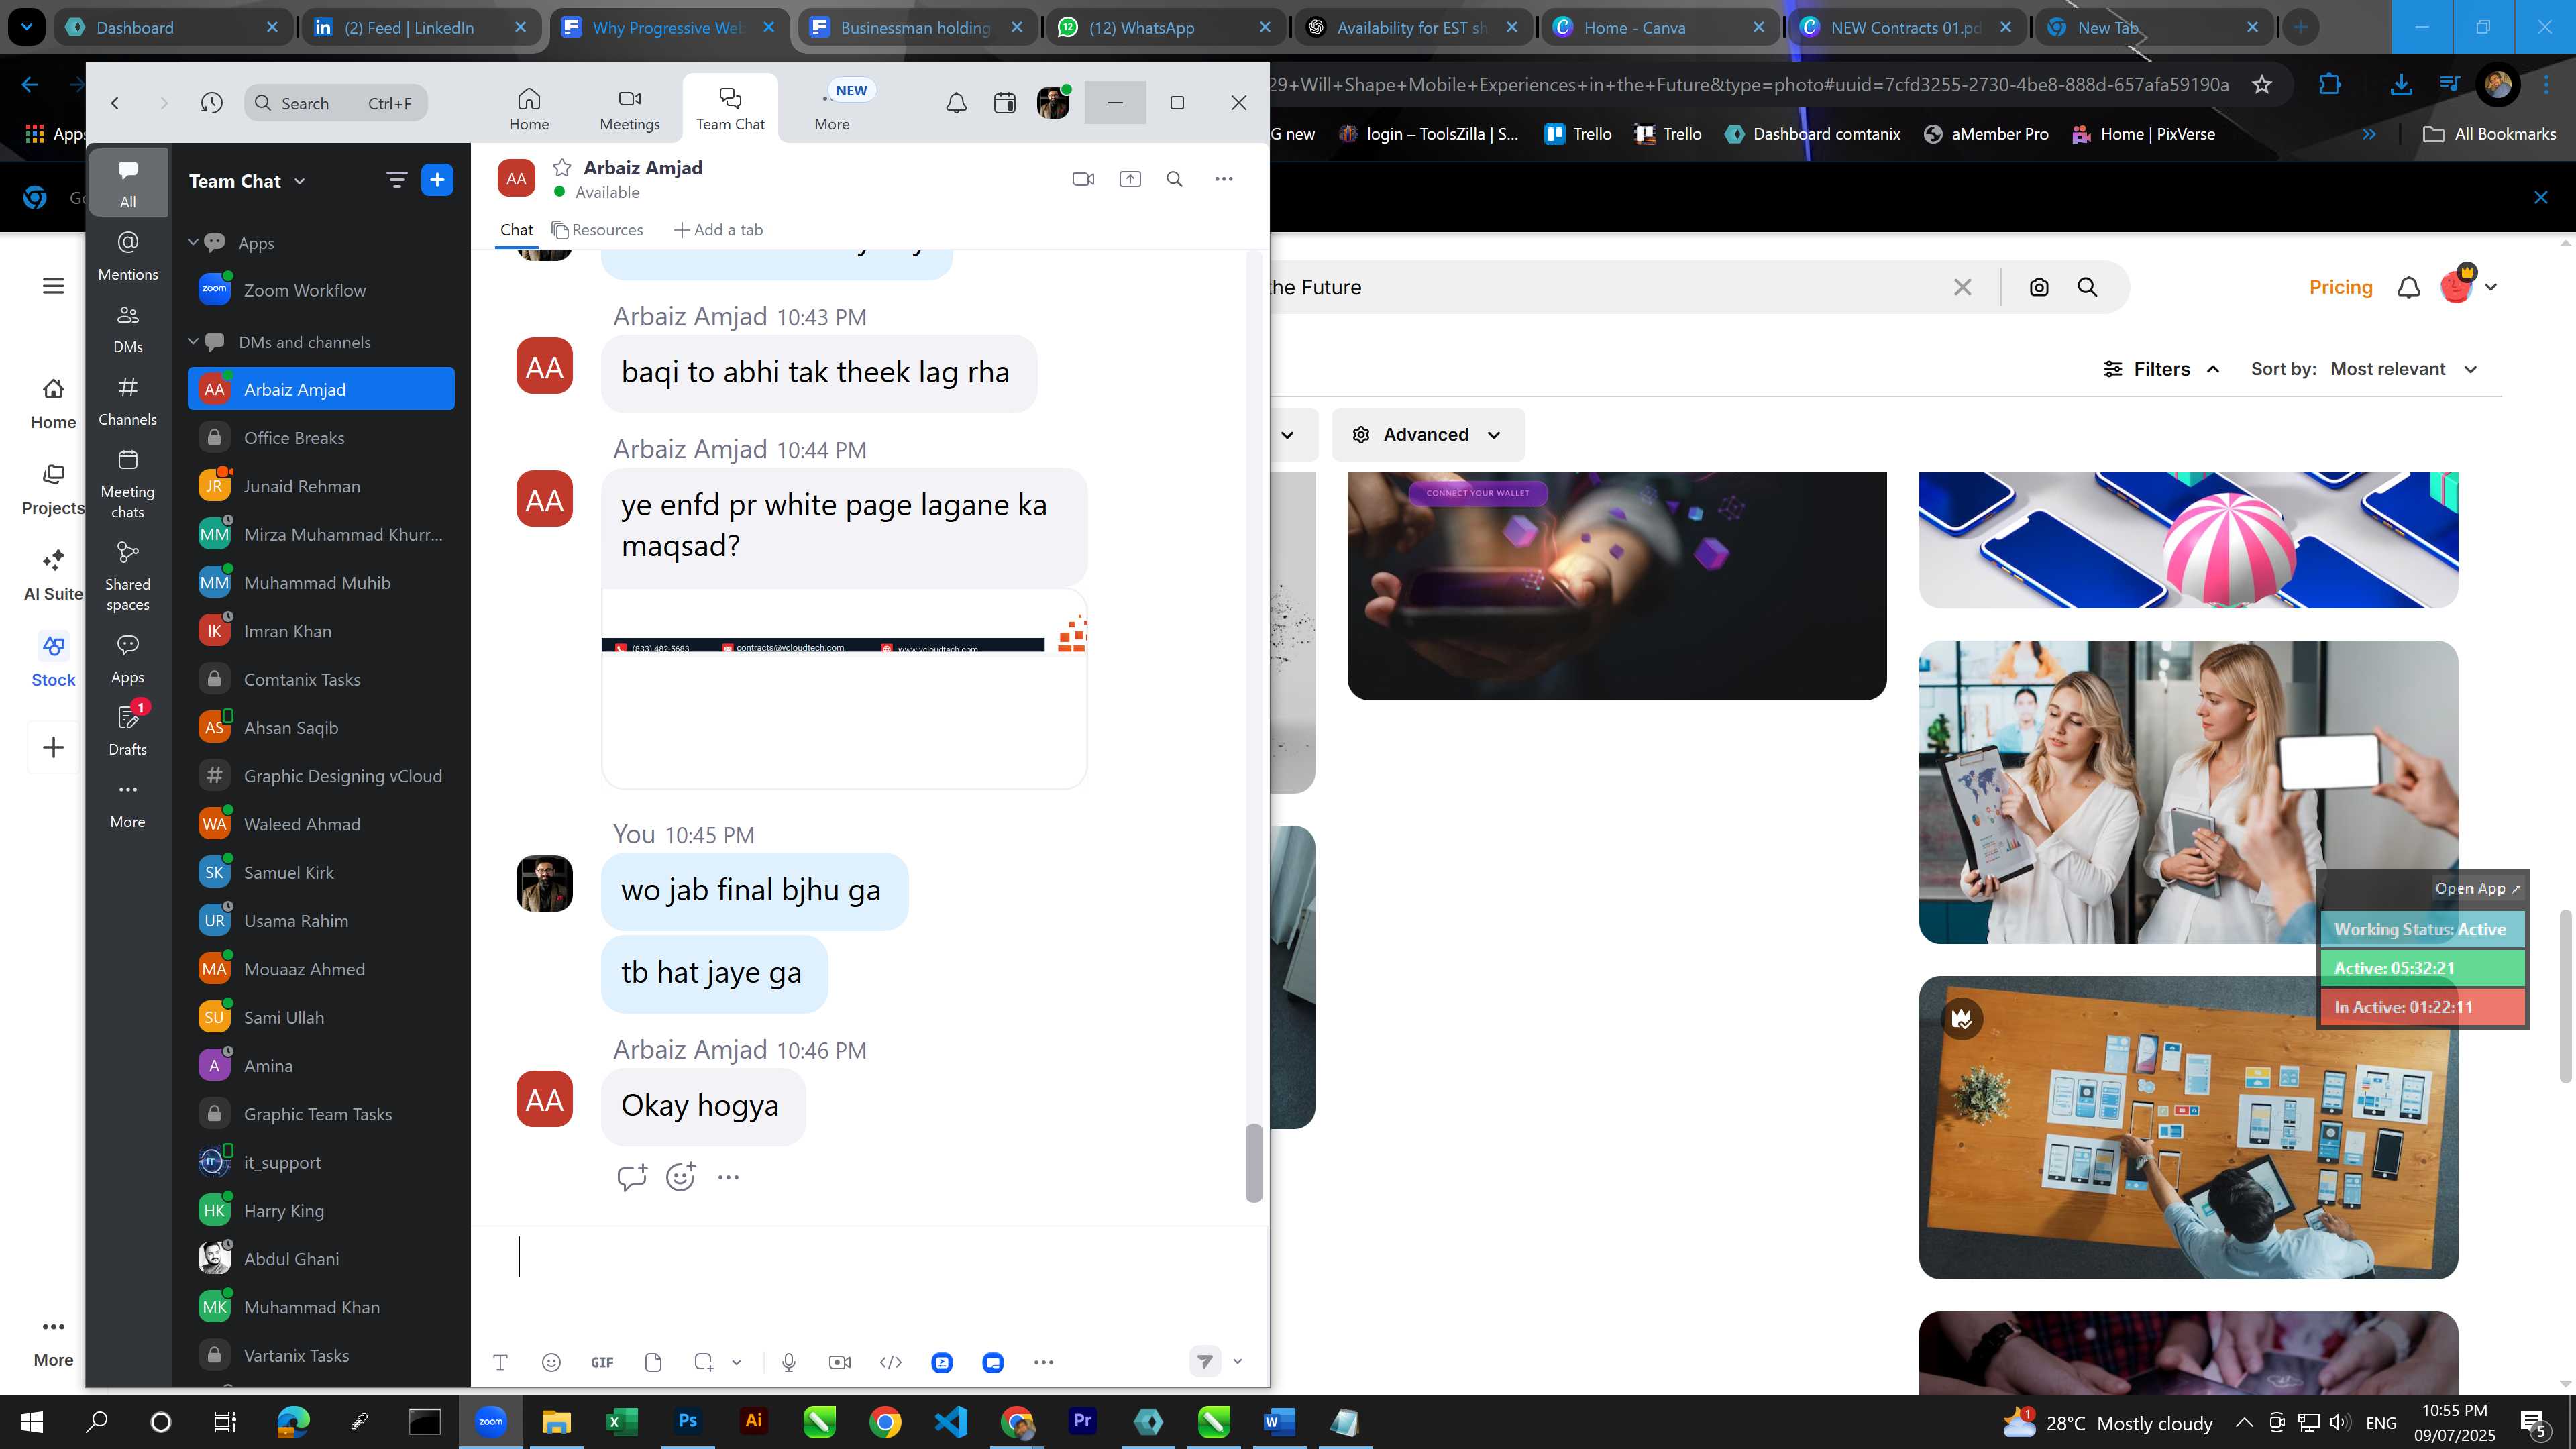Click the Zoom search field

click(x=336, y=103)
